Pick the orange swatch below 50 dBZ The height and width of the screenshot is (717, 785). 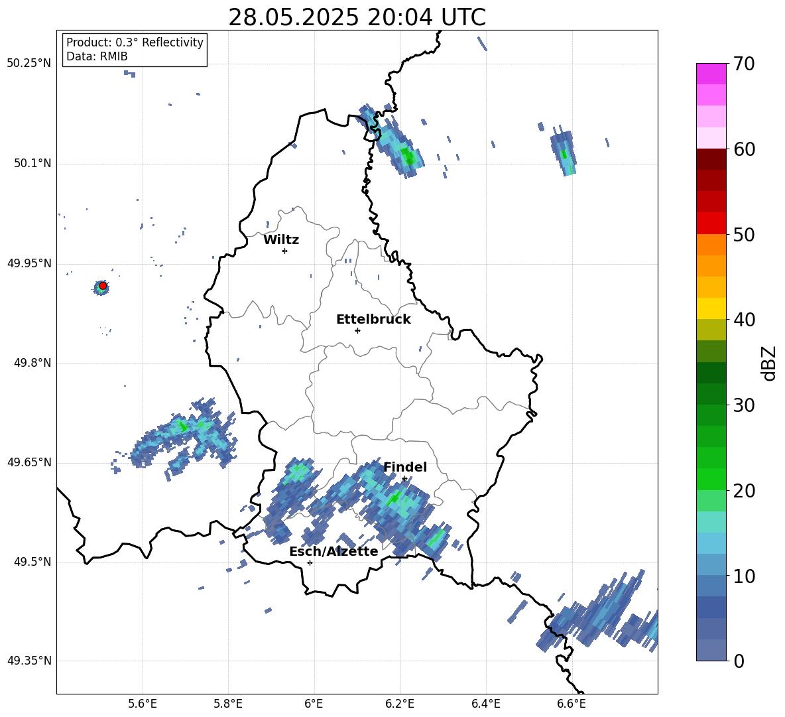click(x=711, y=245)
